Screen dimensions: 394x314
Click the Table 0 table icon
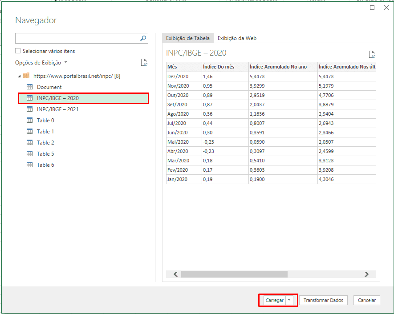click(30, 120)
